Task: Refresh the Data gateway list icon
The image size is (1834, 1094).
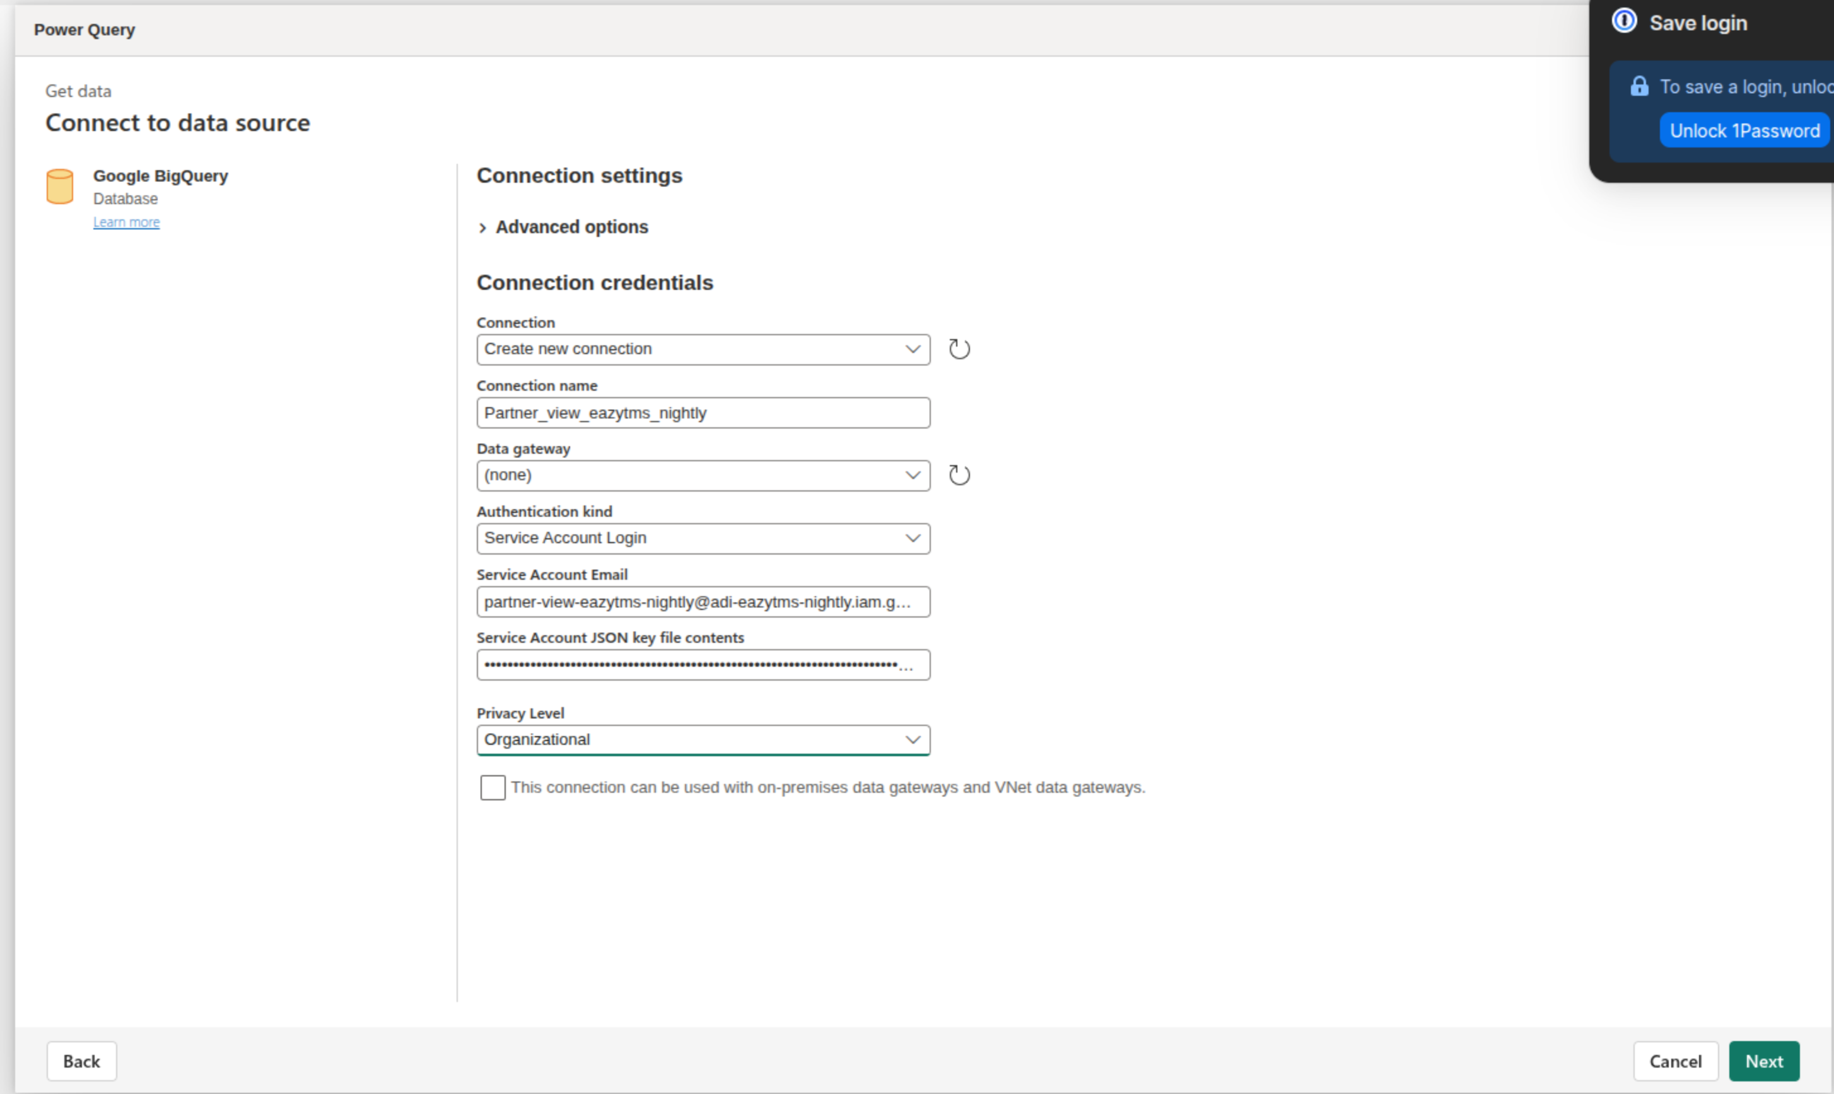Action: point(959,475)
